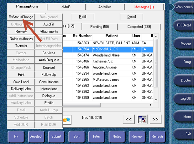The width and height of the screenshot is (194, 144).
Task: Click the Deselect button
Action: (x=36, y=137)
